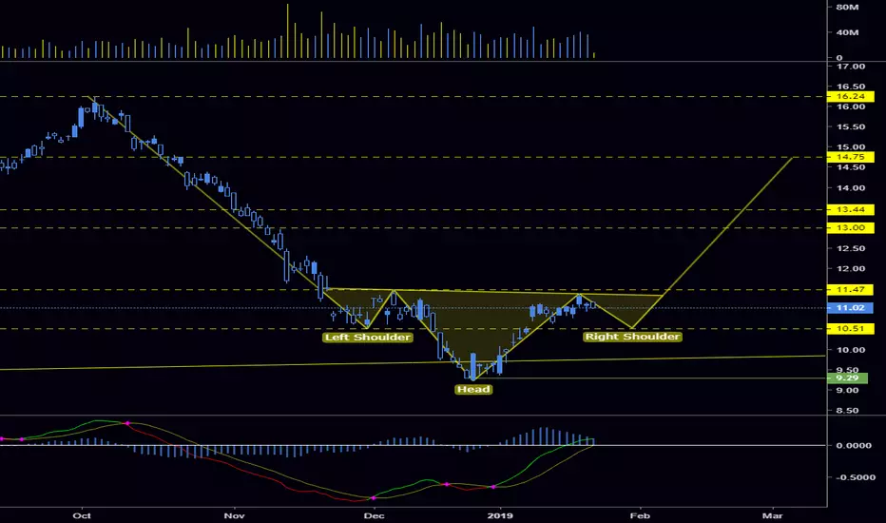Click the 16.24 price level label

850,97
